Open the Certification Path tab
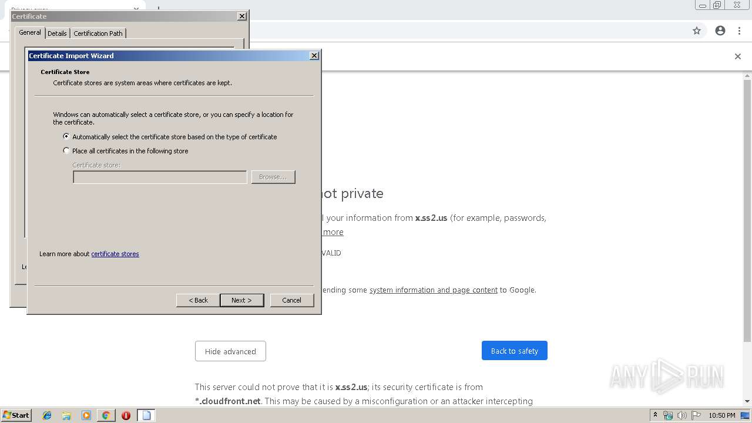Image resolution: width=752 pixels, height=423 pixels. click(98, 33)
